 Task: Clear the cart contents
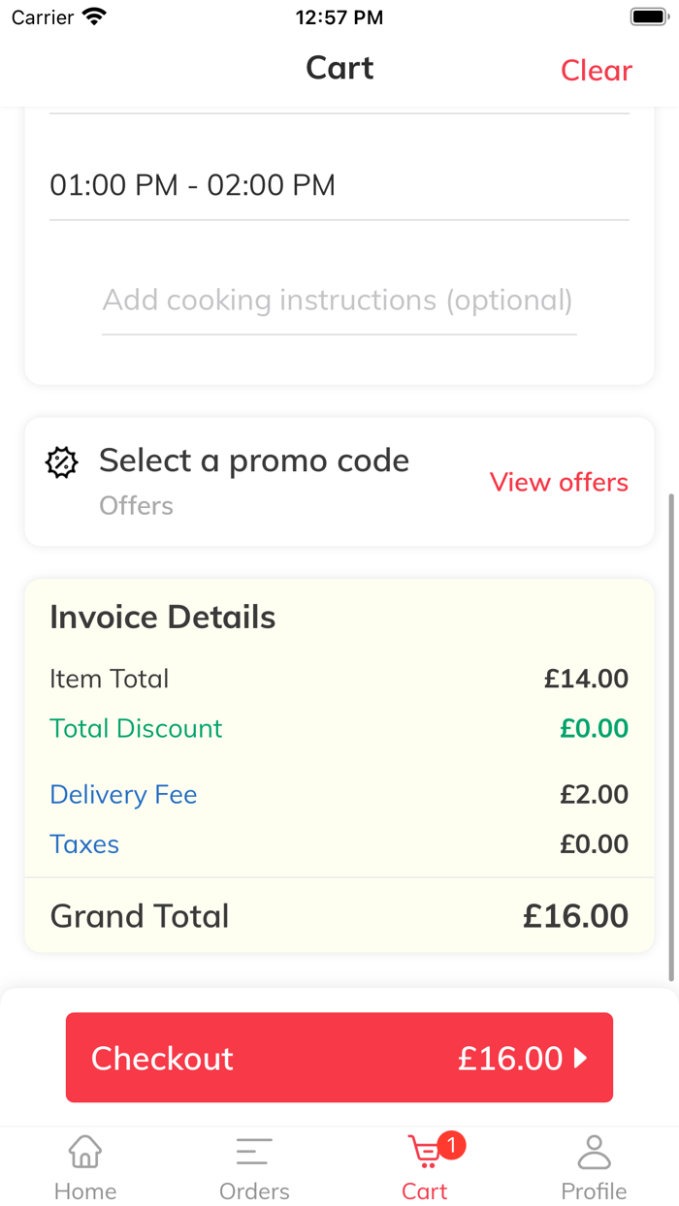pyautogui.click(x=596, y=70)
